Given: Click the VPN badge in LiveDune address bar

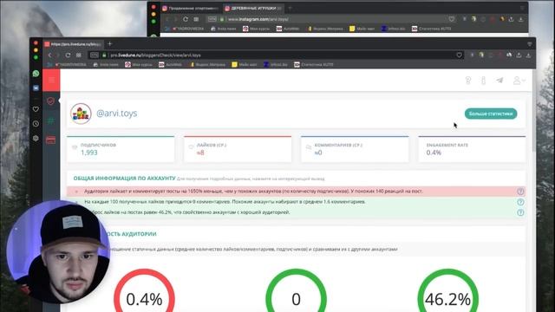Looking at the screenshot, I should coord(95,55).
